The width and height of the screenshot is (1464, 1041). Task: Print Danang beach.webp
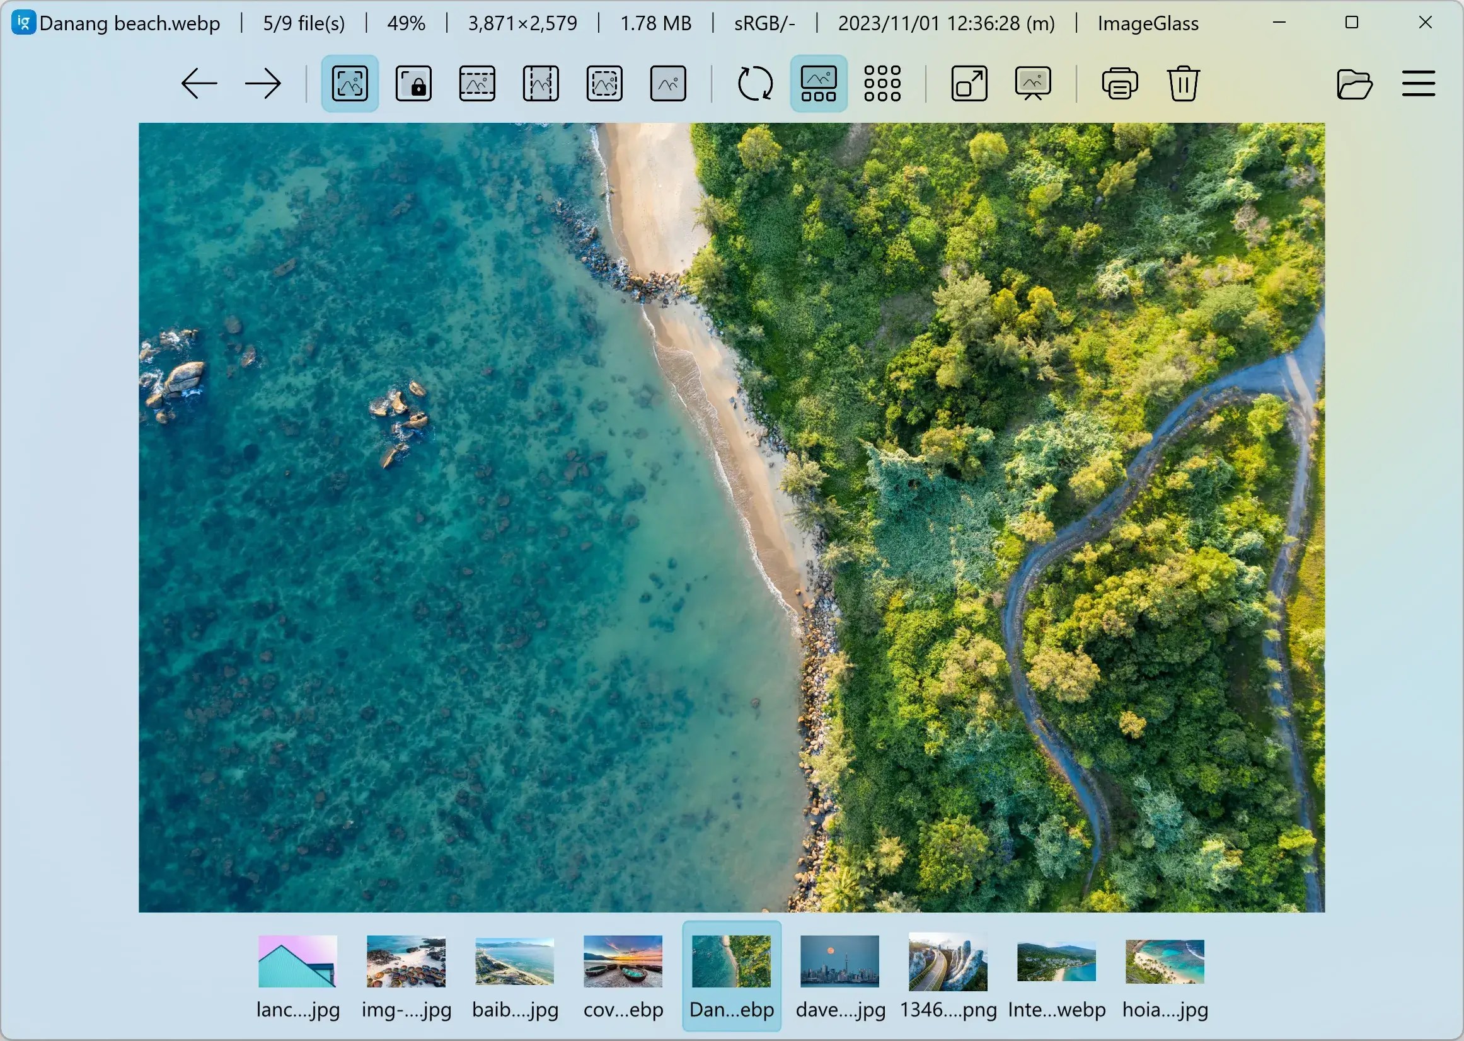pos(1119,83)
